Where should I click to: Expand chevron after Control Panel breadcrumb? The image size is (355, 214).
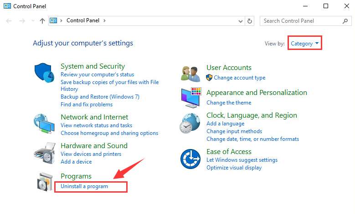click(104, 20)
